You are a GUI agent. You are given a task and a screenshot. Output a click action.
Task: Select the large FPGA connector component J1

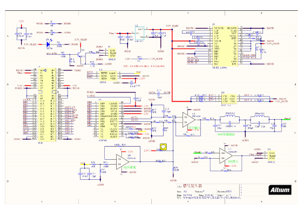point(47,105)
